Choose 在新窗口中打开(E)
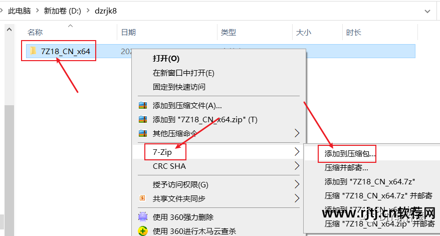This screenshot has width=440, height=236. point(183,73)
